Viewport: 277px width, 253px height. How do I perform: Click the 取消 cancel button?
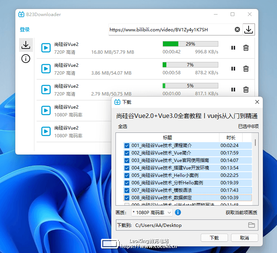(244, 238)
